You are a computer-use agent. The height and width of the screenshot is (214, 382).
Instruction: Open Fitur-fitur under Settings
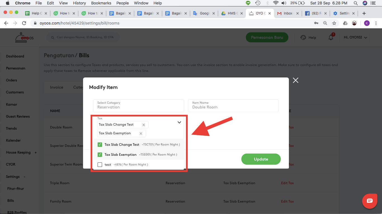click(x=16, y=189)
